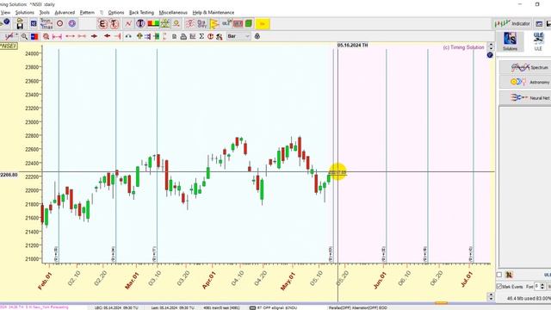Click the yellow highlighted toolbar button
Viewport: 551px width, 310px height.
point(263,24)
